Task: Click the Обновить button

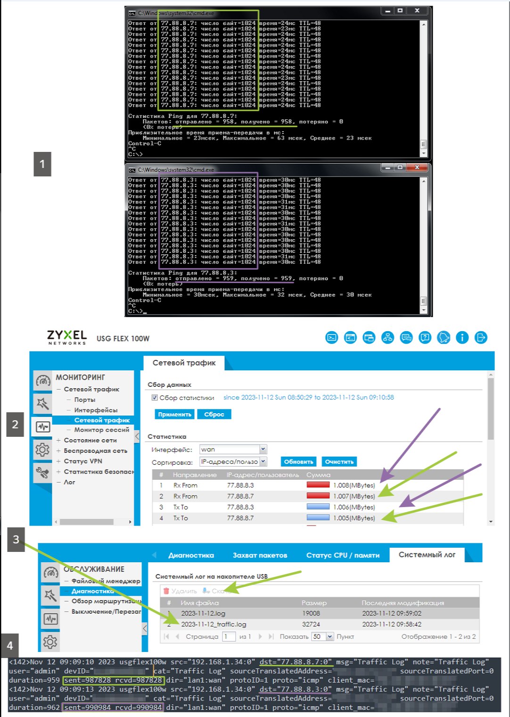Action: [x=298, y=462]
